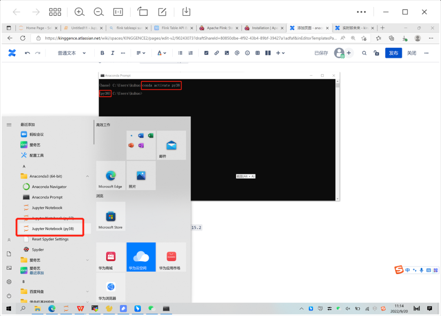Switch to the Apache Flink tab

tap(219, 28)
